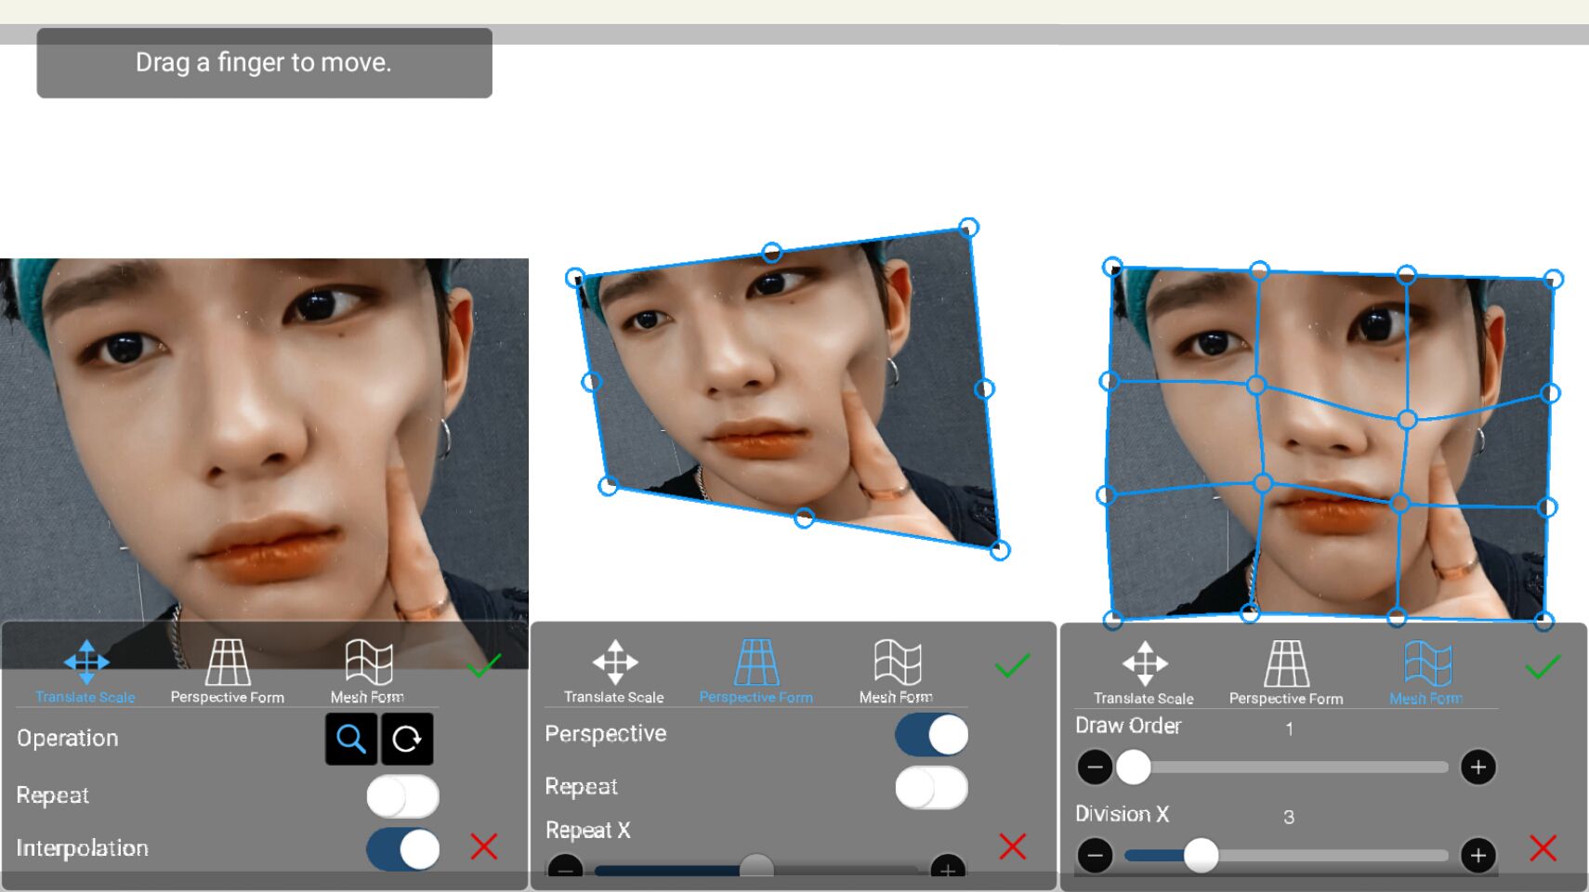Image resolution: width=1589 pixels, height=892 pixels.
Task: Click top-left corner handle of mesh image
Action: tap(1112, 268)
